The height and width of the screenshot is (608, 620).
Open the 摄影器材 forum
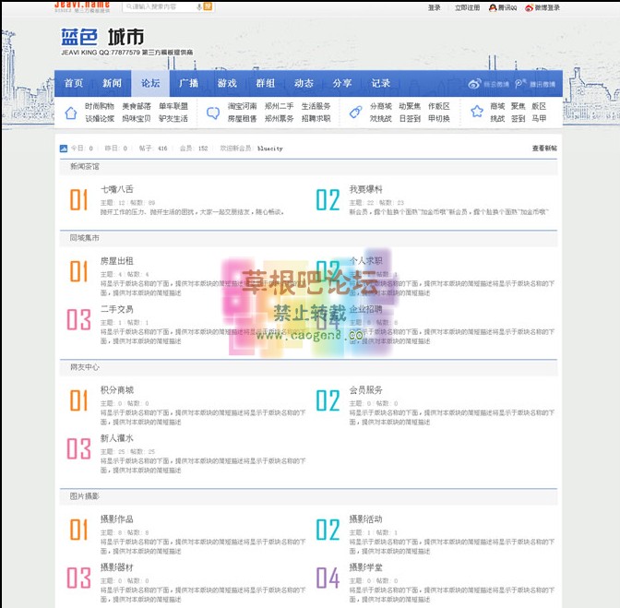pyautogui.click(x=117, y=567)
